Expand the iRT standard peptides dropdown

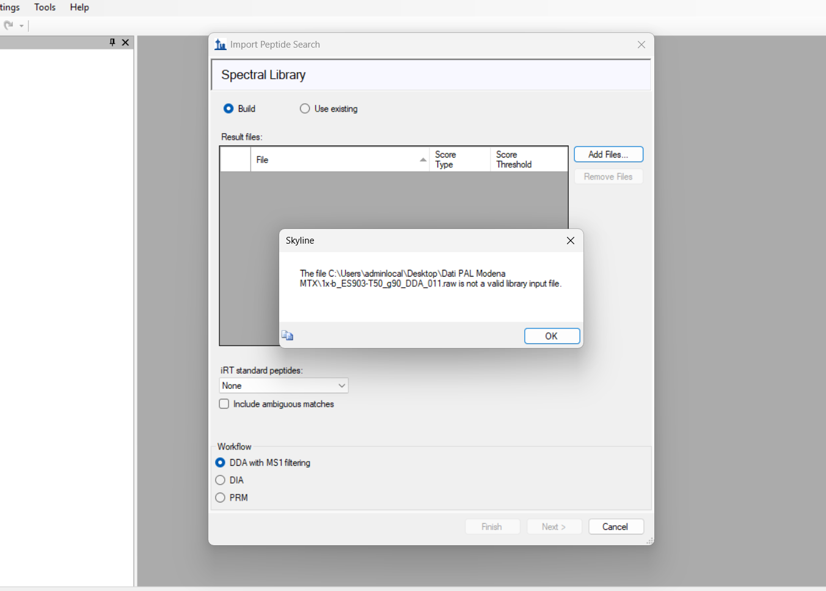click(x=342, y=386)
